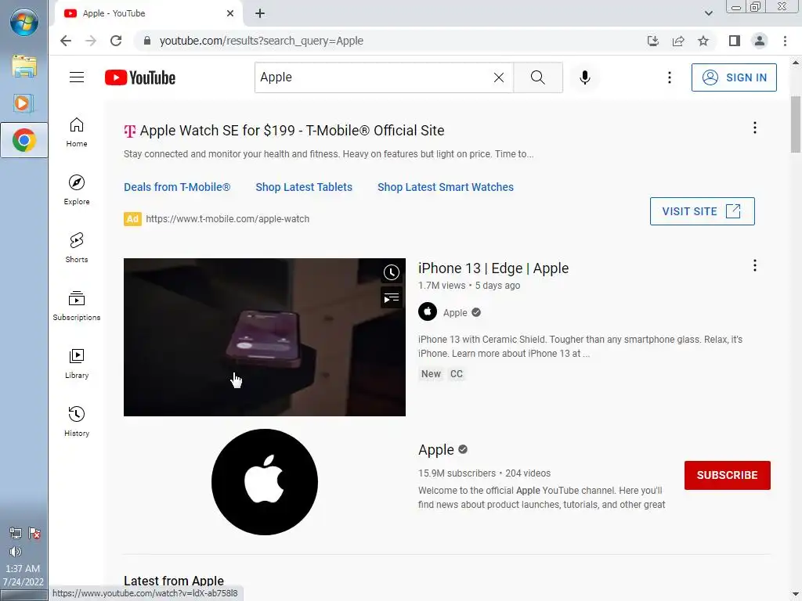Open the t-mobile.com/apple-watch URL

228,219
